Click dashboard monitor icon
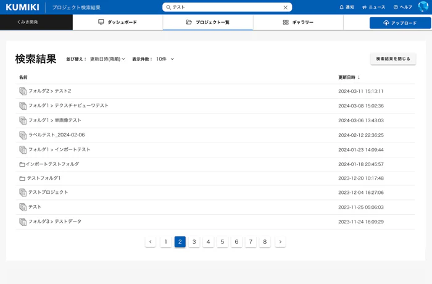The image size is (432, 284). point(101,22)
